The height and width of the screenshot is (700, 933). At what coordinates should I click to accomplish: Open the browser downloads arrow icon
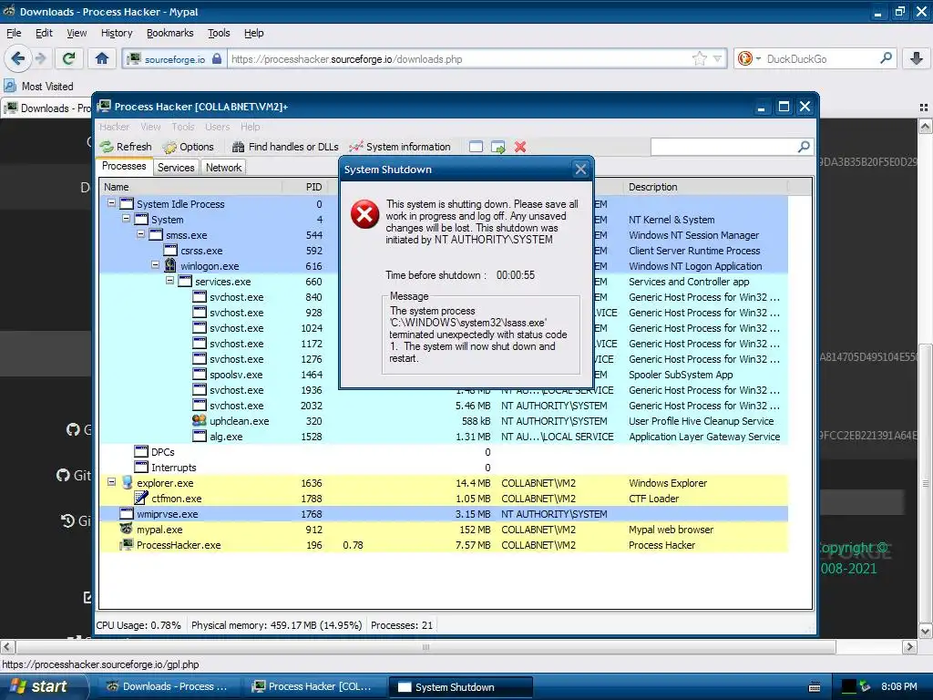tap(917, 58)
